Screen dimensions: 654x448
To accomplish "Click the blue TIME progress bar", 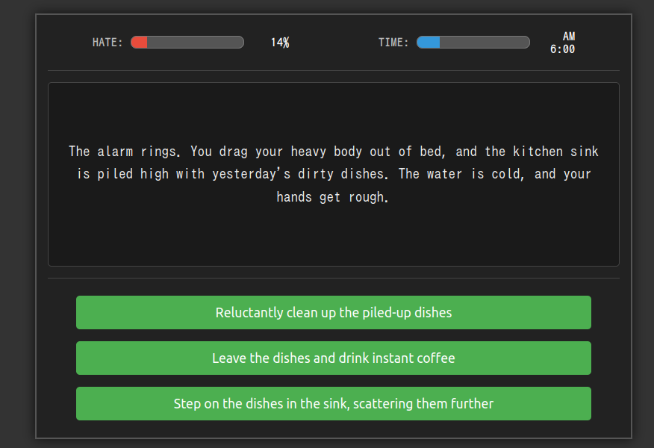I will (x=473, y=42).
